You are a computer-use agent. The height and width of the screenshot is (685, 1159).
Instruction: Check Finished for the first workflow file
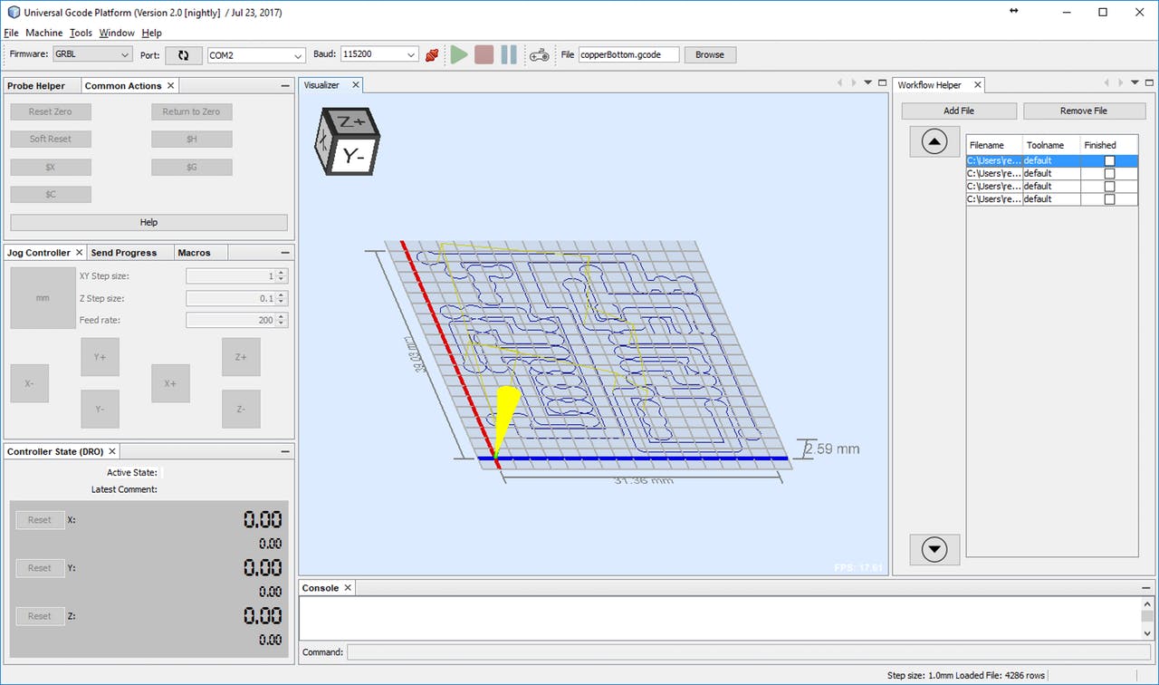pyautogui.click(x=1110, y=160)
